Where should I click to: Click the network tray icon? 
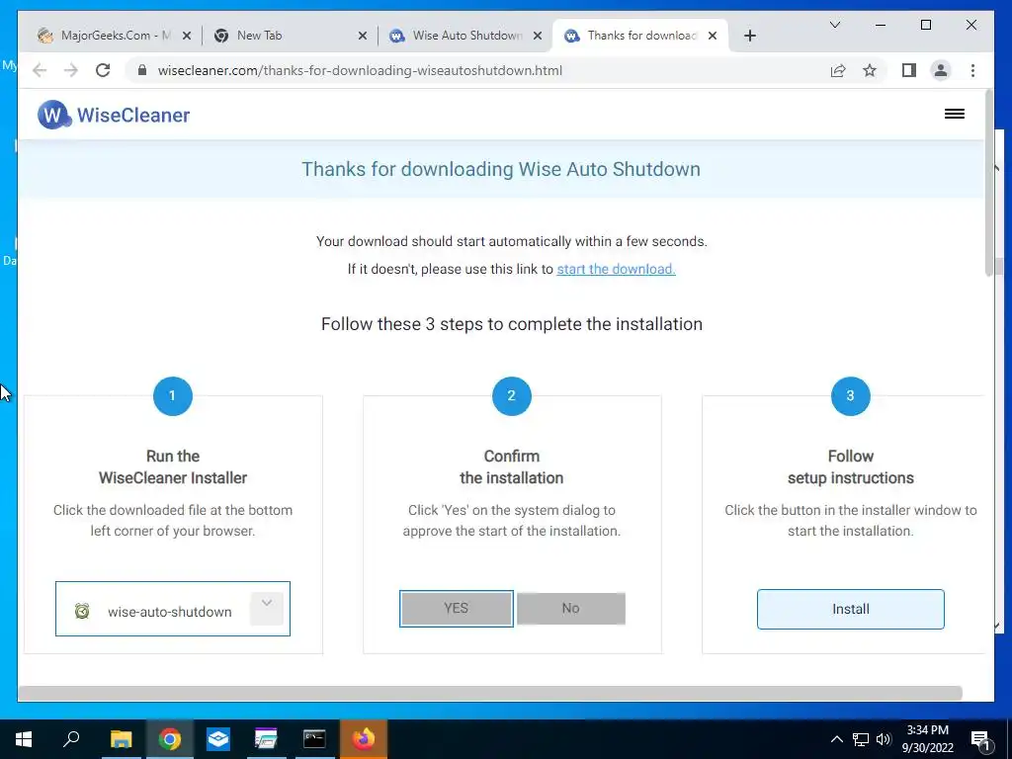click(x=861, y=739)
